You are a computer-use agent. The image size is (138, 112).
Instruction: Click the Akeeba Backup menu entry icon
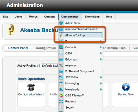(61, 35)
